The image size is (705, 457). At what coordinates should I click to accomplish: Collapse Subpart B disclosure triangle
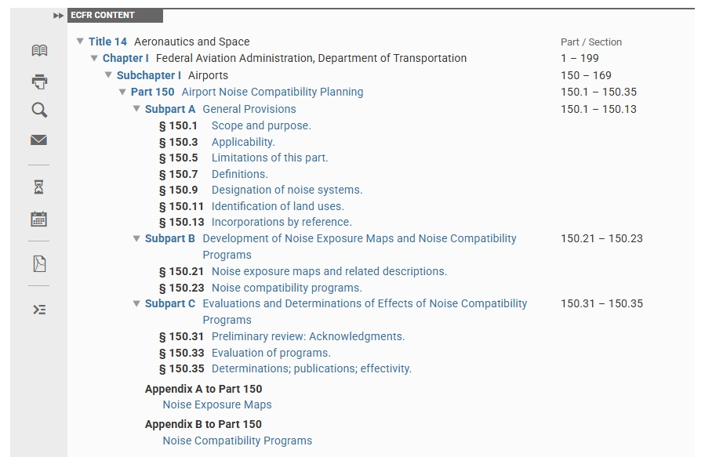136,238
